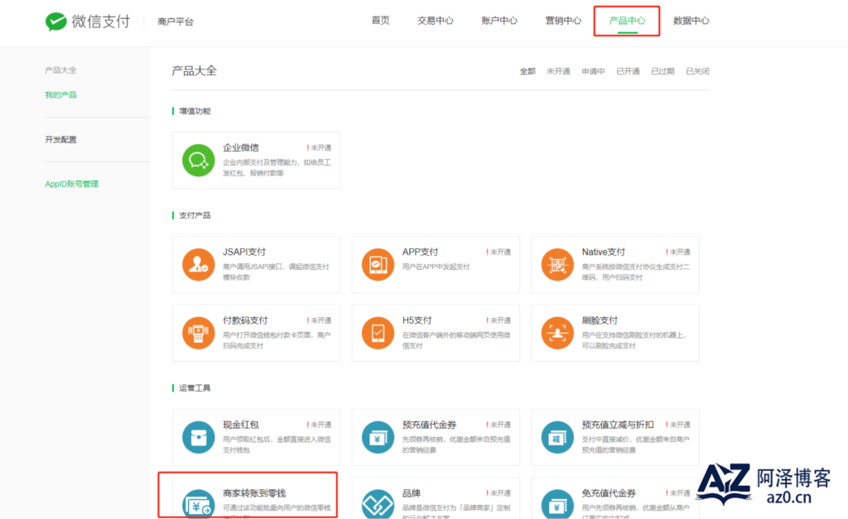This screenshot has height=519, width=848.
Task: Filter products by 已过期
Action: coord(662,71)
